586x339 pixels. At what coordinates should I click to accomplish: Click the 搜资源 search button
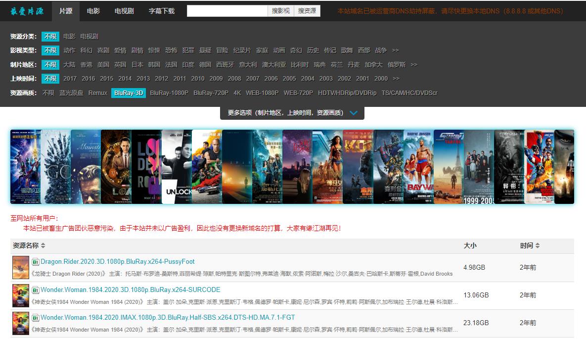coord(307,11)
